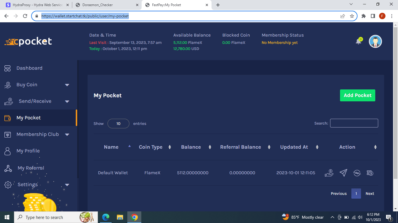398x223 pixels.
Task: Open the Wi-Fi network tray icon
Action: point(353,217)
